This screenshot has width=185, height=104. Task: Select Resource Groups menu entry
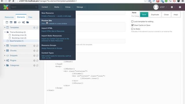click(x=58, y=47)
